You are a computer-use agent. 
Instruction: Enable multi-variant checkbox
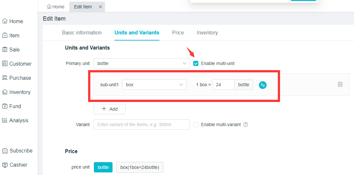196,124
